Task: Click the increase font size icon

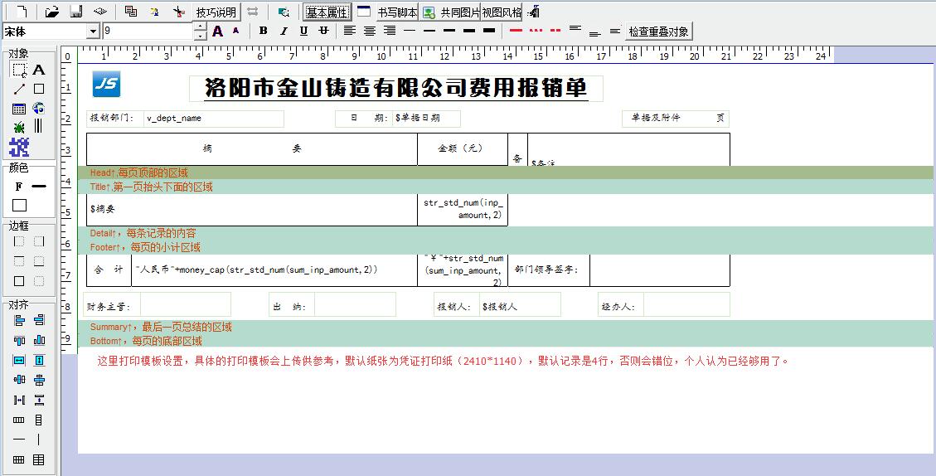Action: (218, 32)
